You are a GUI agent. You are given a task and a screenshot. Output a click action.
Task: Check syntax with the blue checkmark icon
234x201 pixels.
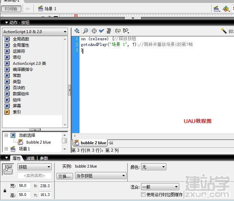point(101,31)
